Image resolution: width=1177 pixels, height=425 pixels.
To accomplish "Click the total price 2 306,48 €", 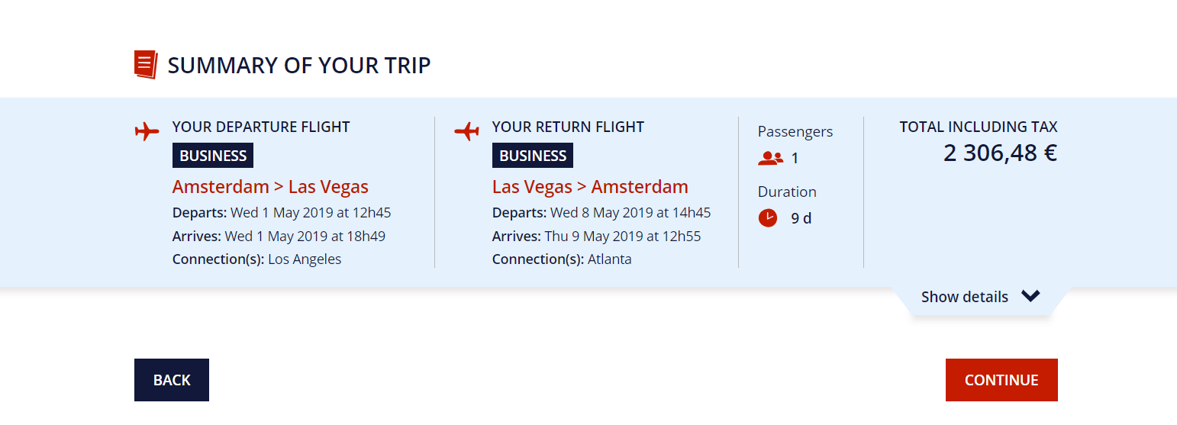I will tap(1000, 153).
